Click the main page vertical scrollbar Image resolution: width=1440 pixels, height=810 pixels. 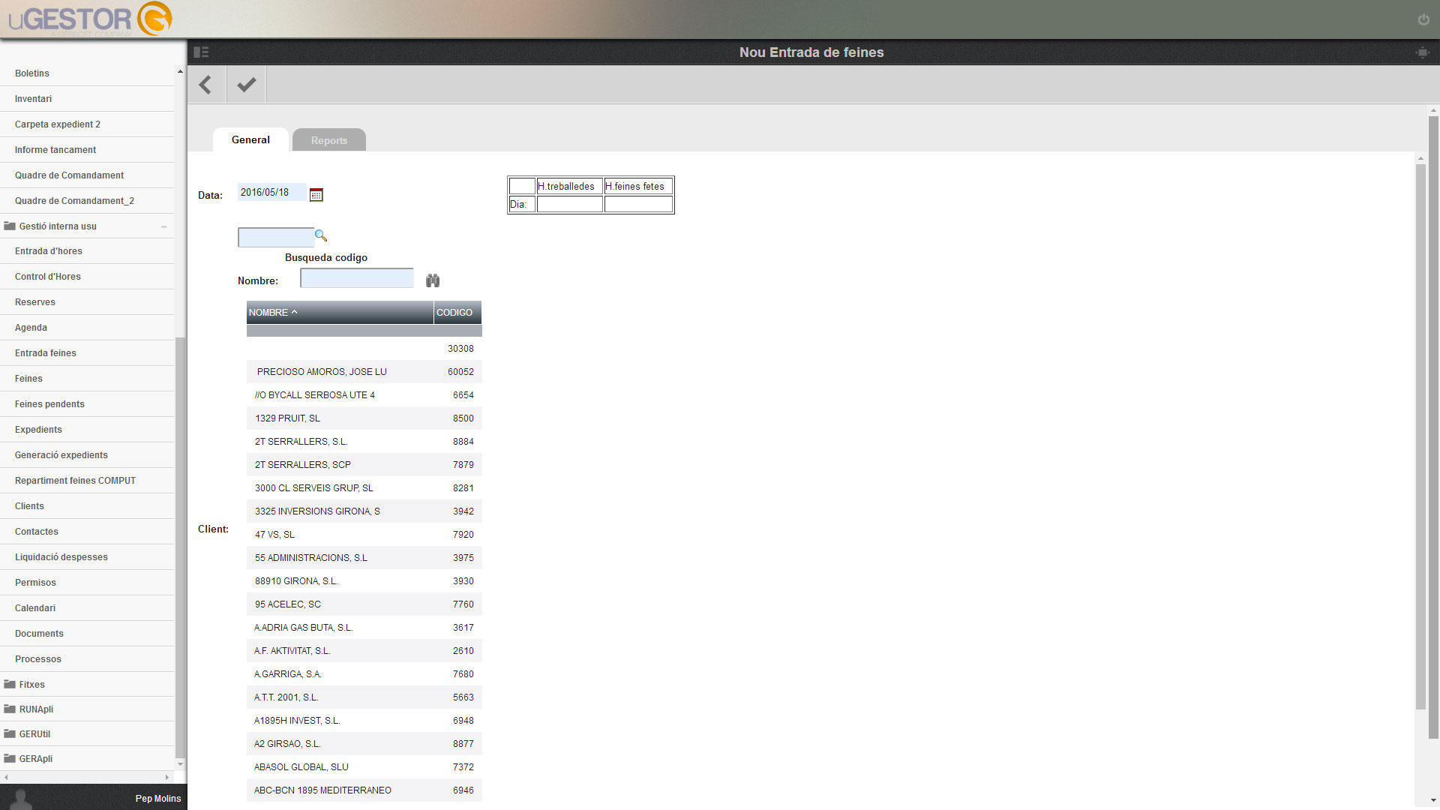click(1433, 427)
